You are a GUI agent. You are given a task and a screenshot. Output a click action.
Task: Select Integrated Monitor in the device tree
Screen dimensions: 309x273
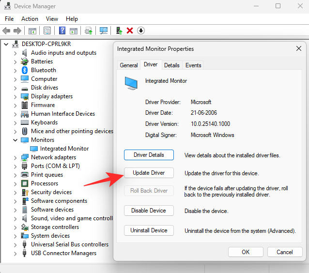(64, 149)
